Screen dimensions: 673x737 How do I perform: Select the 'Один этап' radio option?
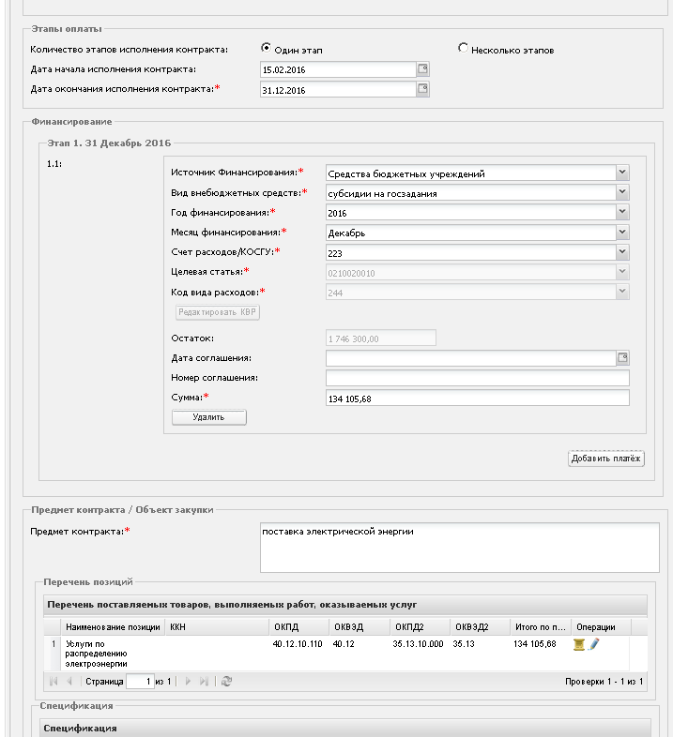pos(266,48)
